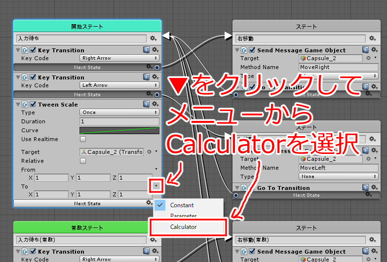Toggle Send Message checkbox in 右移動(常駐) state
Screen dimensions: 387x262
pyautogui.click(x=252, y=252)
